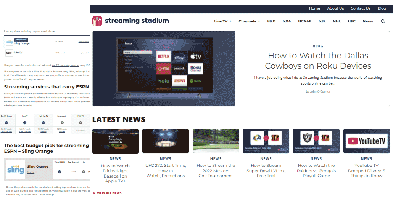Open the About Us page

click(335, 8)
